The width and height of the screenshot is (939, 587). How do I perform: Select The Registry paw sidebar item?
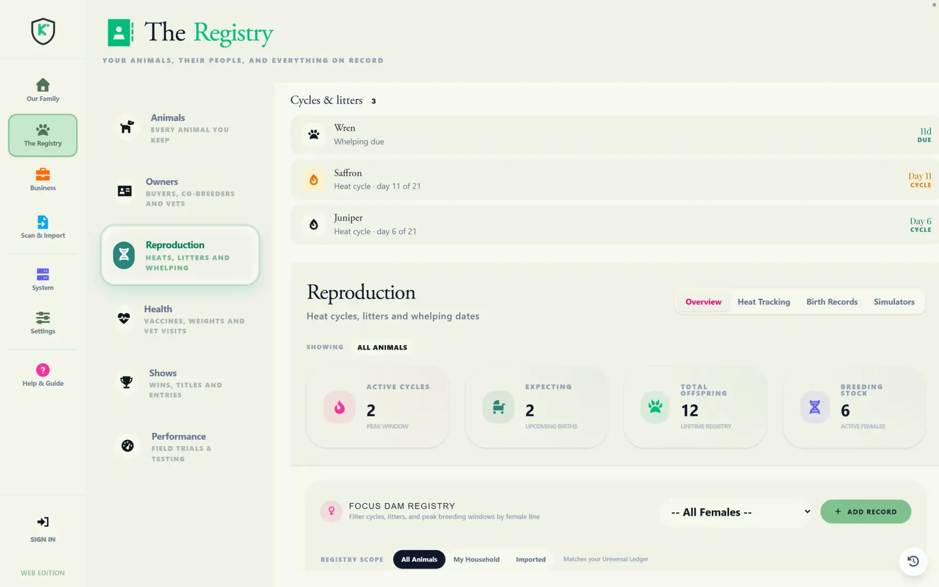[43, 135]
